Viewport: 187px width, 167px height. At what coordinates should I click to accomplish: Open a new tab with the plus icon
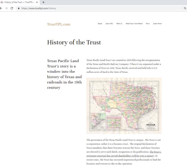44,2
